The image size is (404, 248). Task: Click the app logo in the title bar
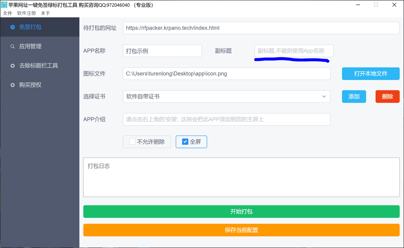click(5, 5)
